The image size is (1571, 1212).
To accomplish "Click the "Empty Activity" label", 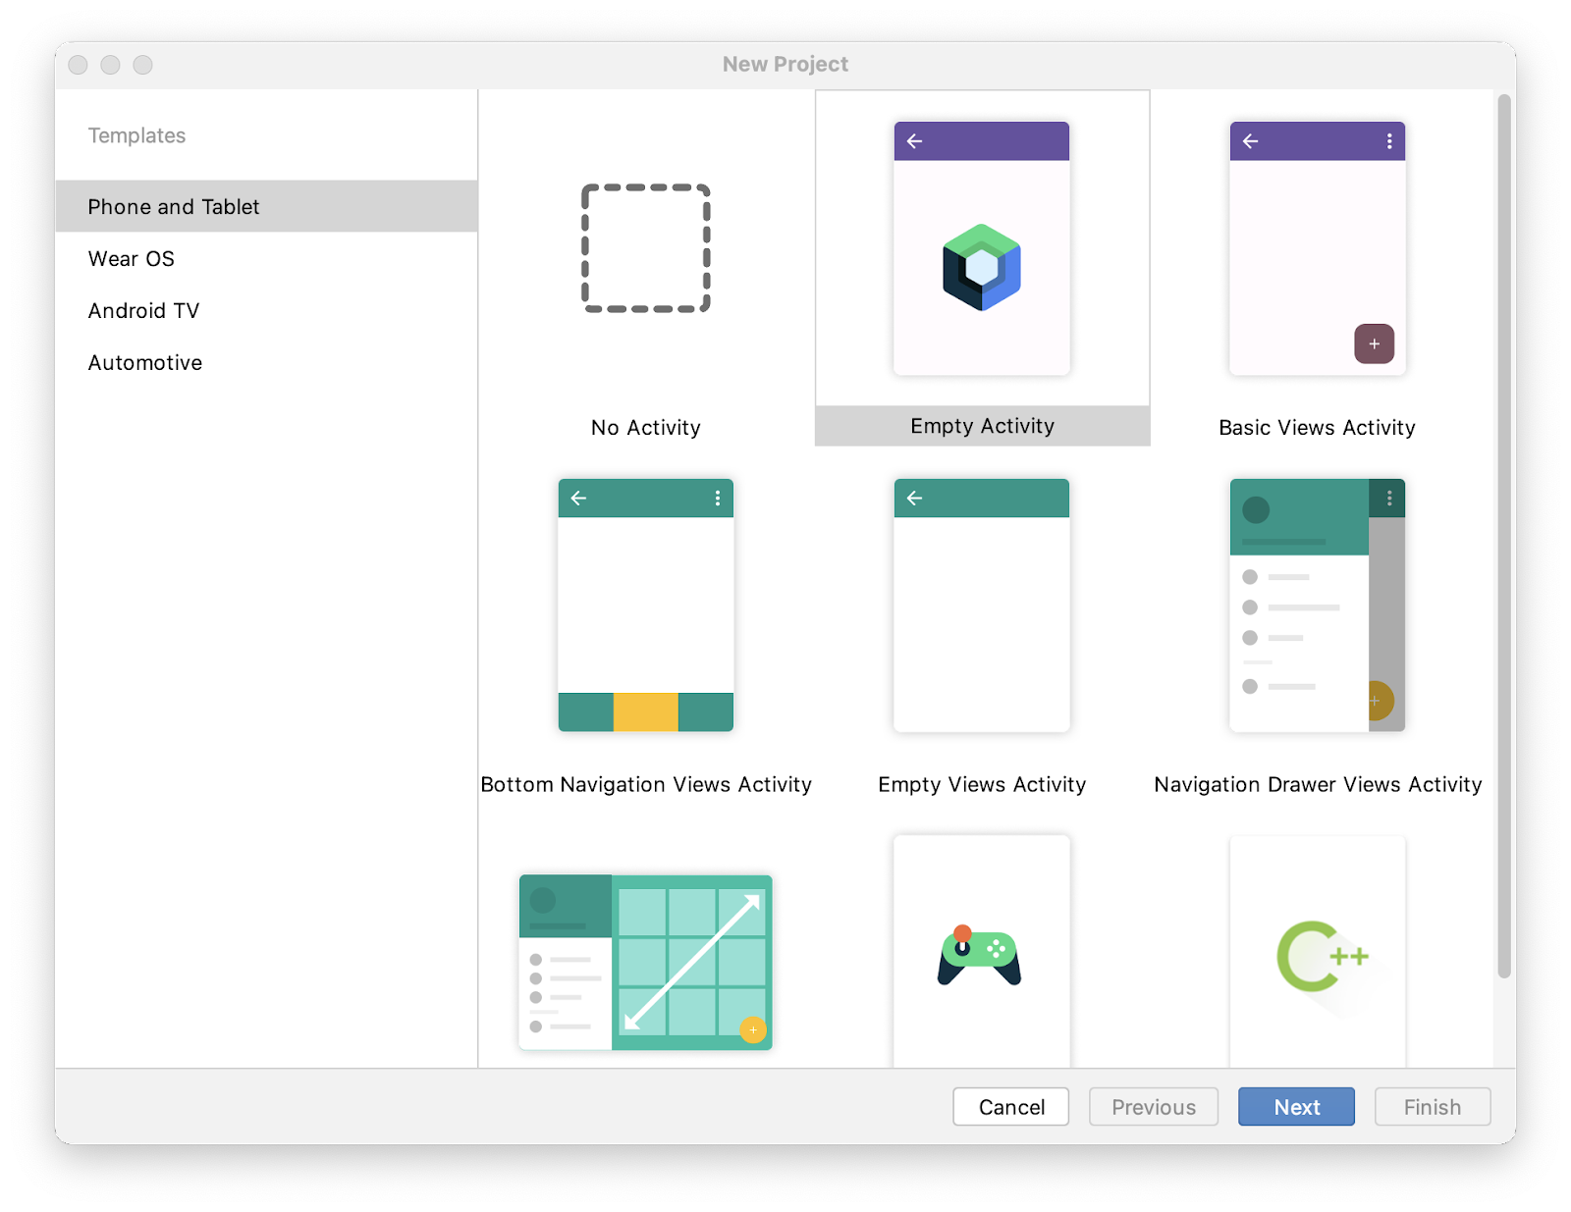I will click(982, 426).
